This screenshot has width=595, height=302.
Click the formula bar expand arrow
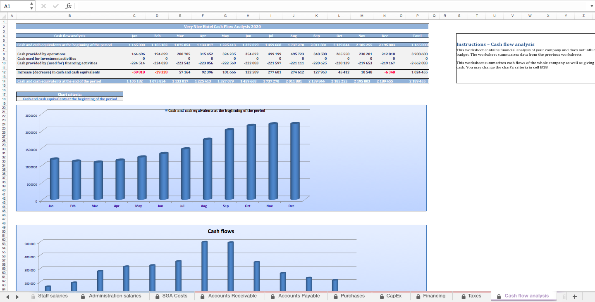click(592, 6)
